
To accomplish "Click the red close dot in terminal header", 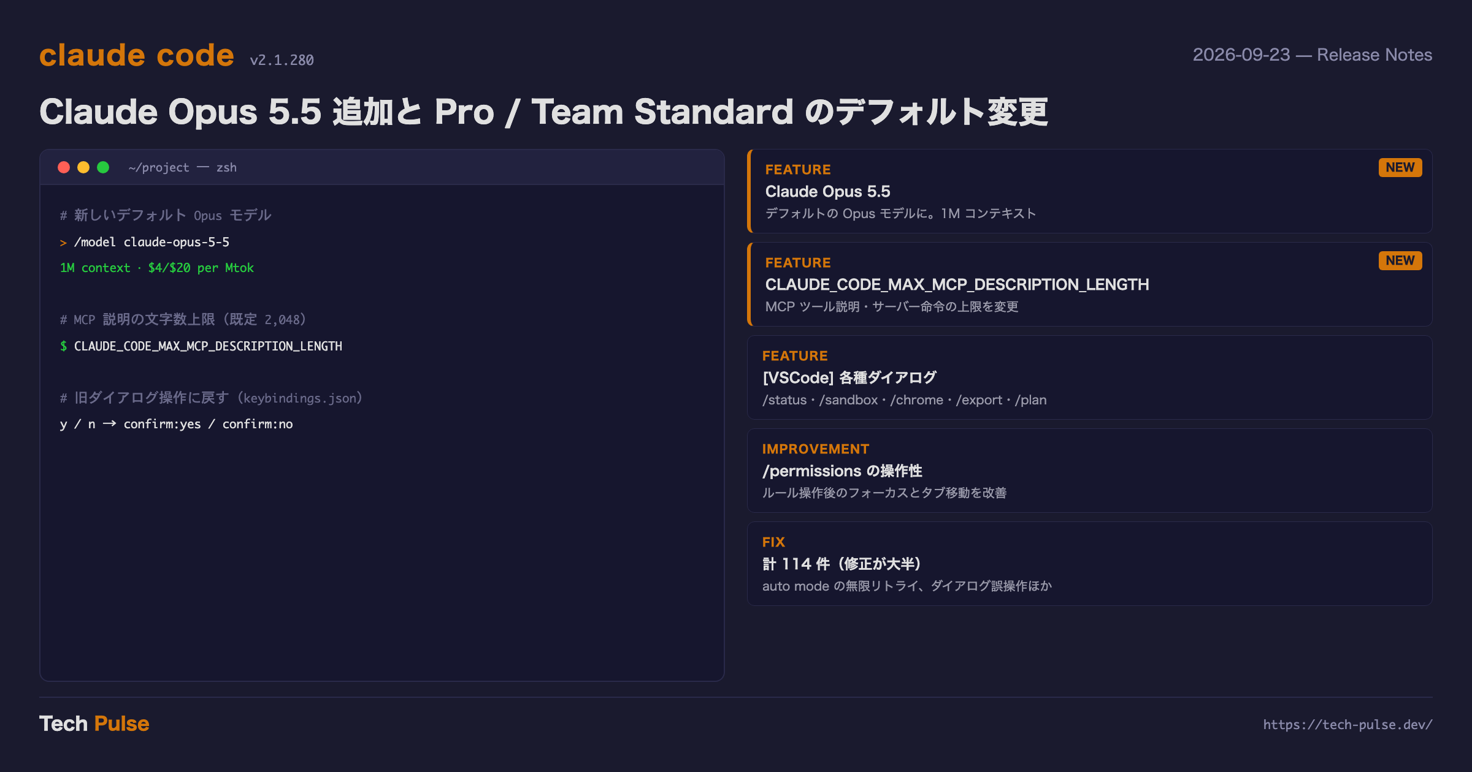I will (x=64, y=167).
